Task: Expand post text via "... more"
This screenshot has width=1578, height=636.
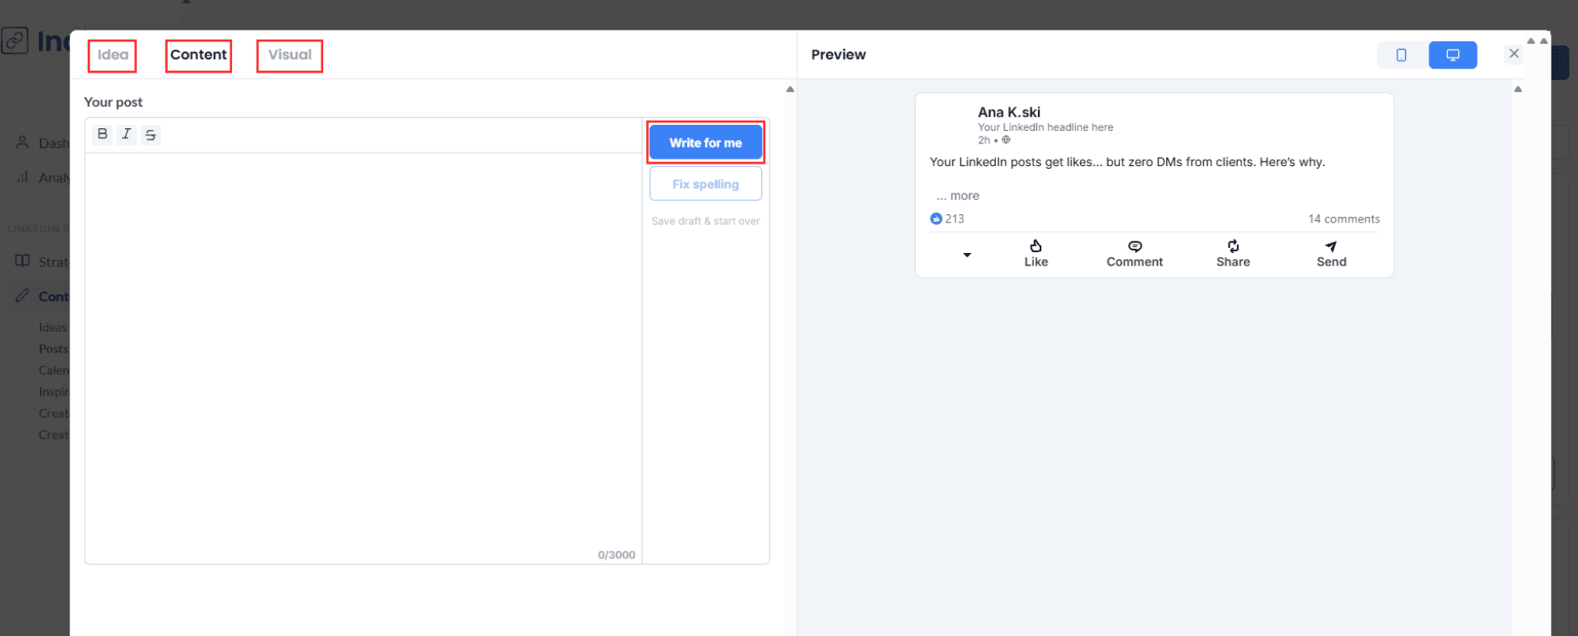Action: point(958,196)
